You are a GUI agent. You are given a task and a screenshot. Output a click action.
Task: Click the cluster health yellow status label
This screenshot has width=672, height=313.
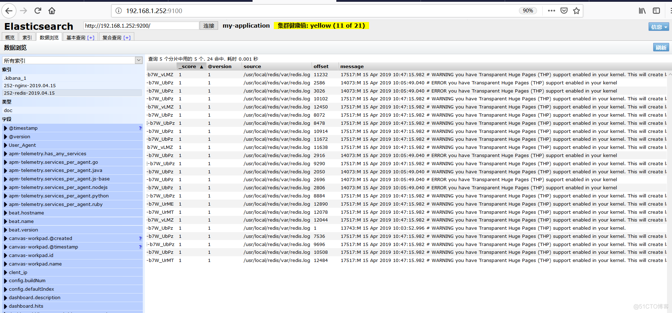[321, 26]
